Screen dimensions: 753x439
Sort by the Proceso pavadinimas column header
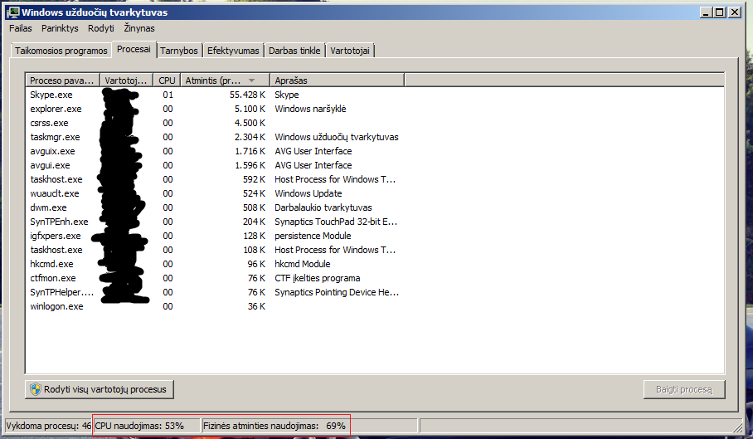point(62,80)
